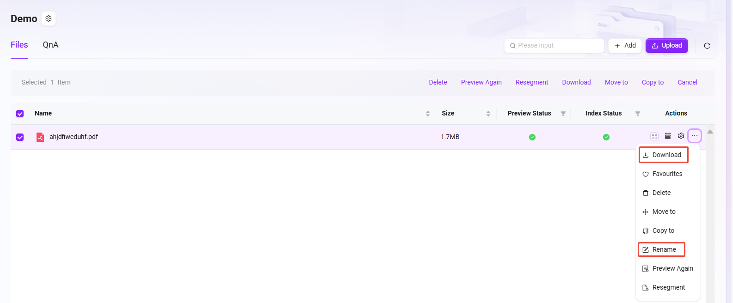The image size is (733, 303).
Task: Click the three-dots more actions button
Action: pyautogui.click(x=694, y=136)
